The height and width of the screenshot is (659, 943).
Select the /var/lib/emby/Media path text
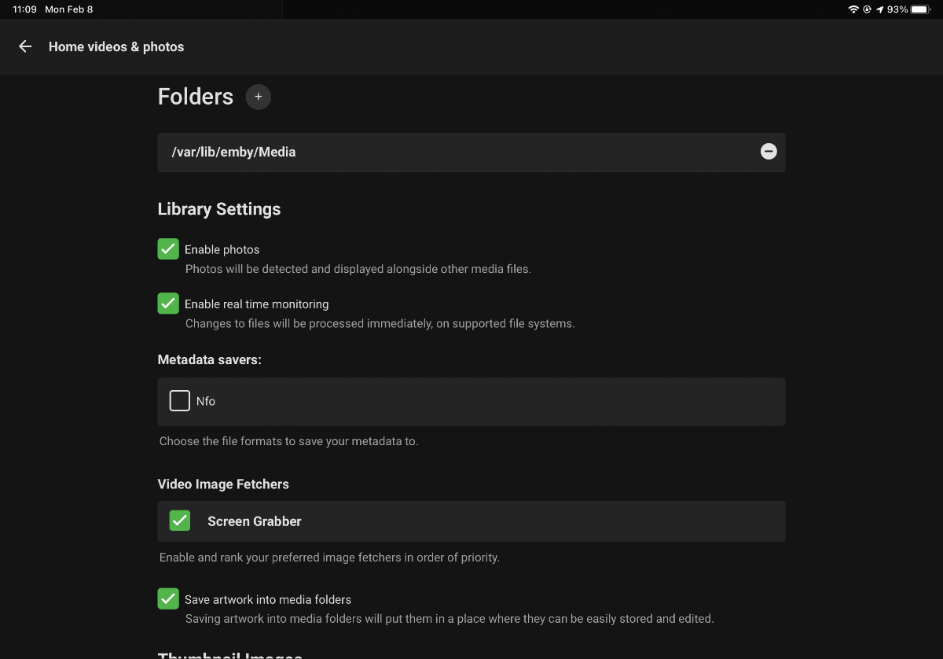(233, 152)
